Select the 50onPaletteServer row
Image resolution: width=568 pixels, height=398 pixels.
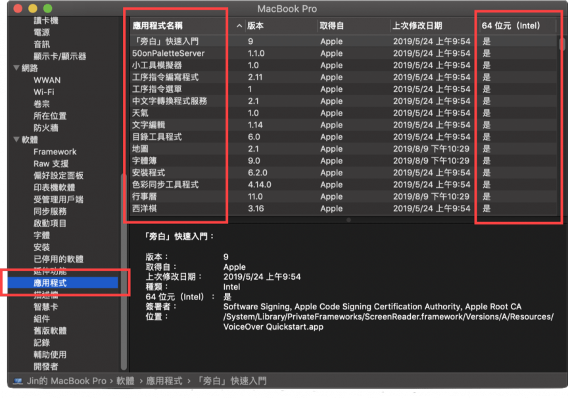tap(168, 53)
